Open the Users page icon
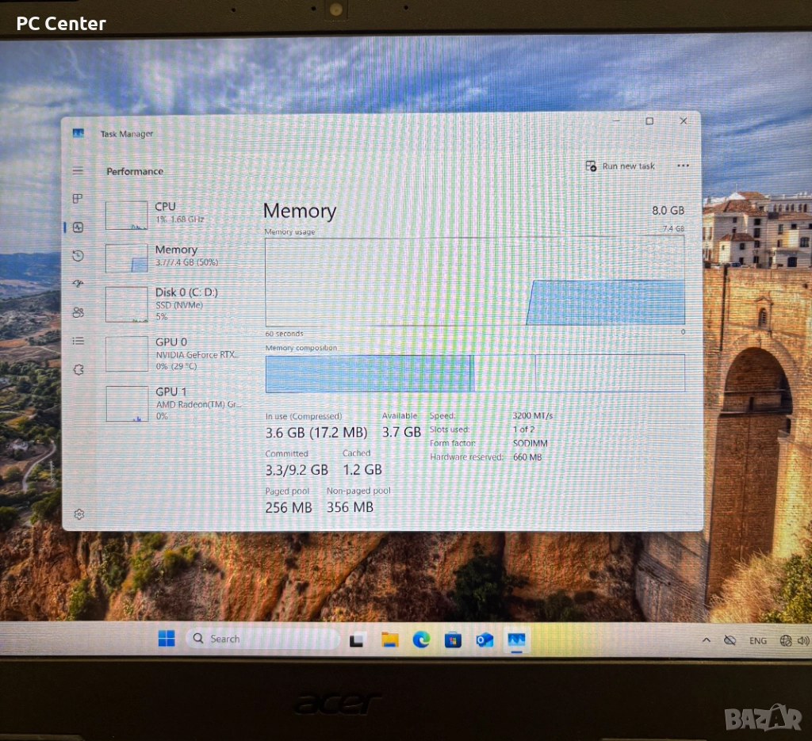The height and width of the screenshot is (741, 812). pos(78,312)
